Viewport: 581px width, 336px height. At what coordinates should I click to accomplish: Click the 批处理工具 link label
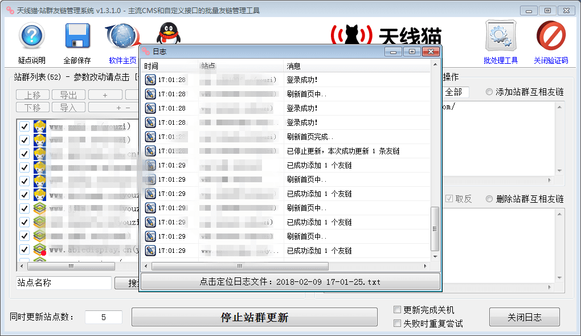click(x=501, y=60)
